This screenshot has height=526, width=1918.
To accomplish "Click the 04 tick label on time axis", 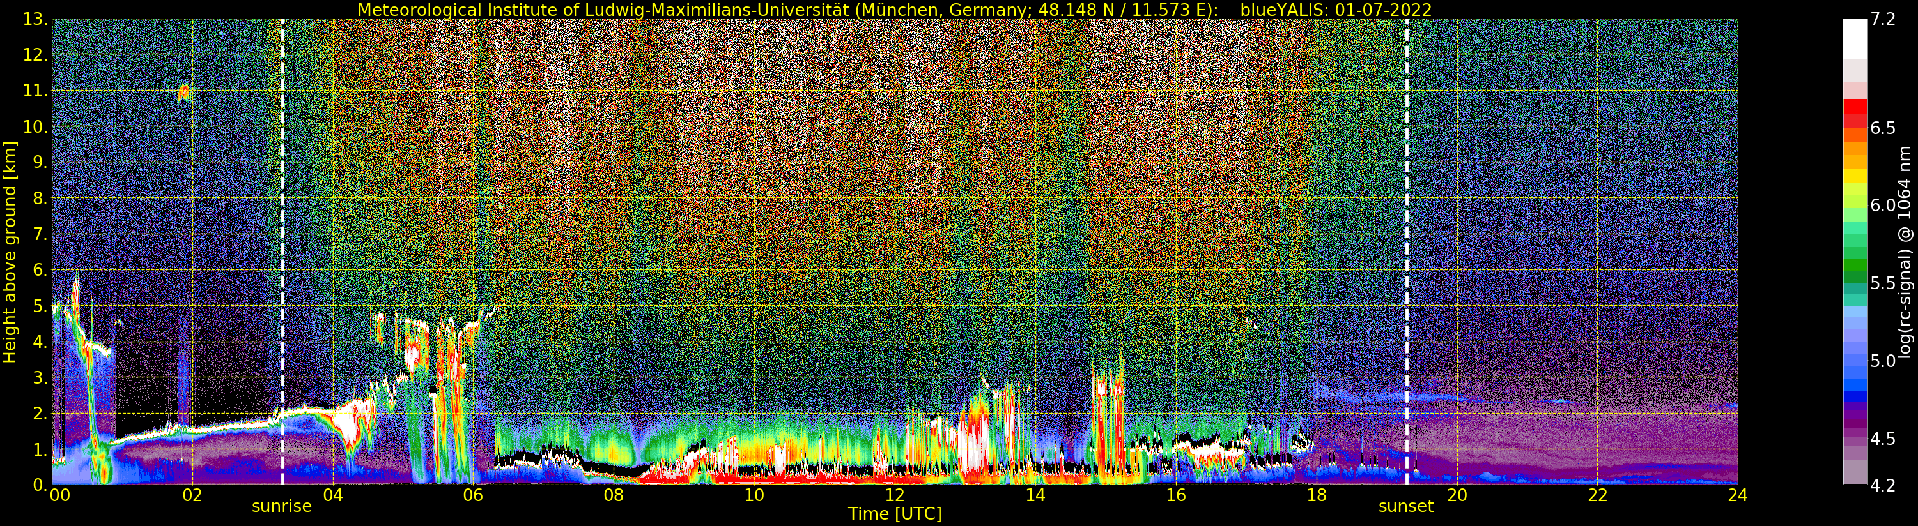I will tap(333, 495).
